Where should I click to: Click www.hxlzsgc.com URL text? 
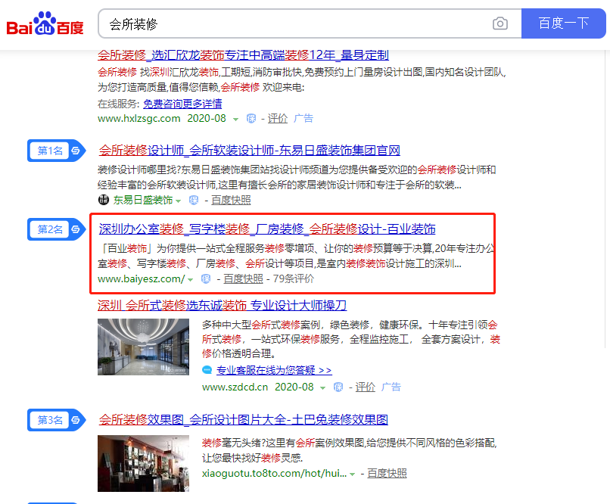click(x=139, y=118)
